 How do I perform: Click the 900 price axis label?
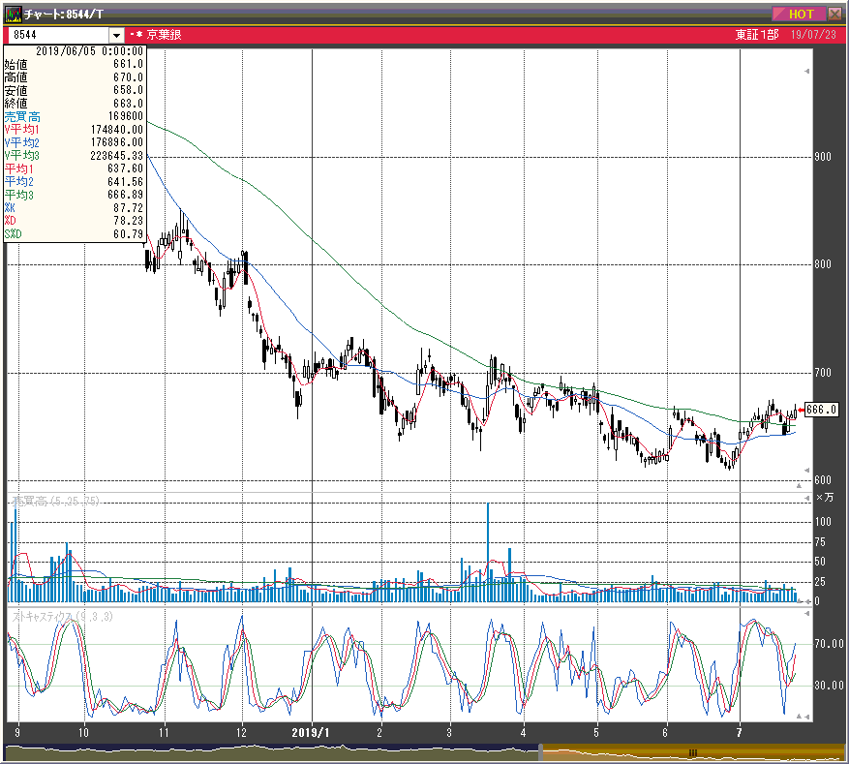(x=823, y=157)
